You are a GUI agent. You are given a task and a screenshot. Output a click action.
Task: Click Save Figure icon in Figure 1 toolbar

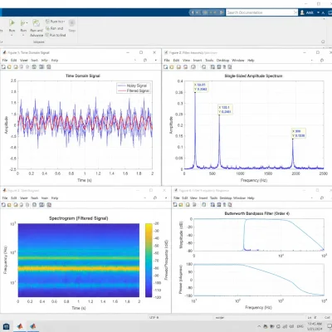[16, 66]
